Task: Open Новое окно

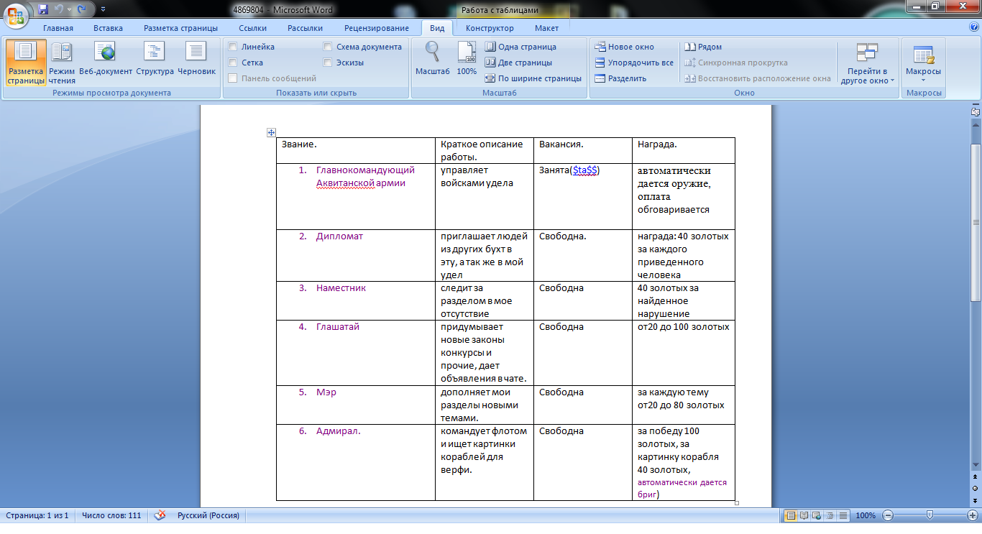Action: (624, 47)
